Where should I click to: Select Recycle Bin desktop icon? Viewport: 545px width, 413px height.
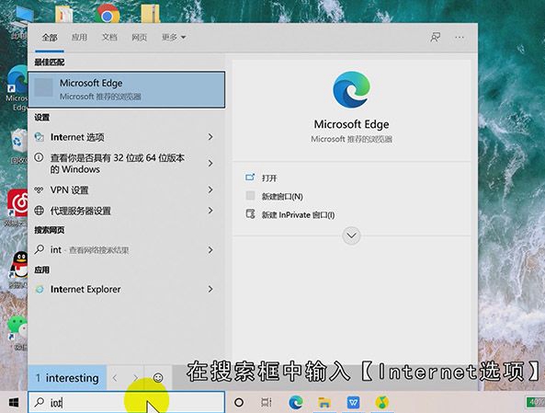[18, 146]
